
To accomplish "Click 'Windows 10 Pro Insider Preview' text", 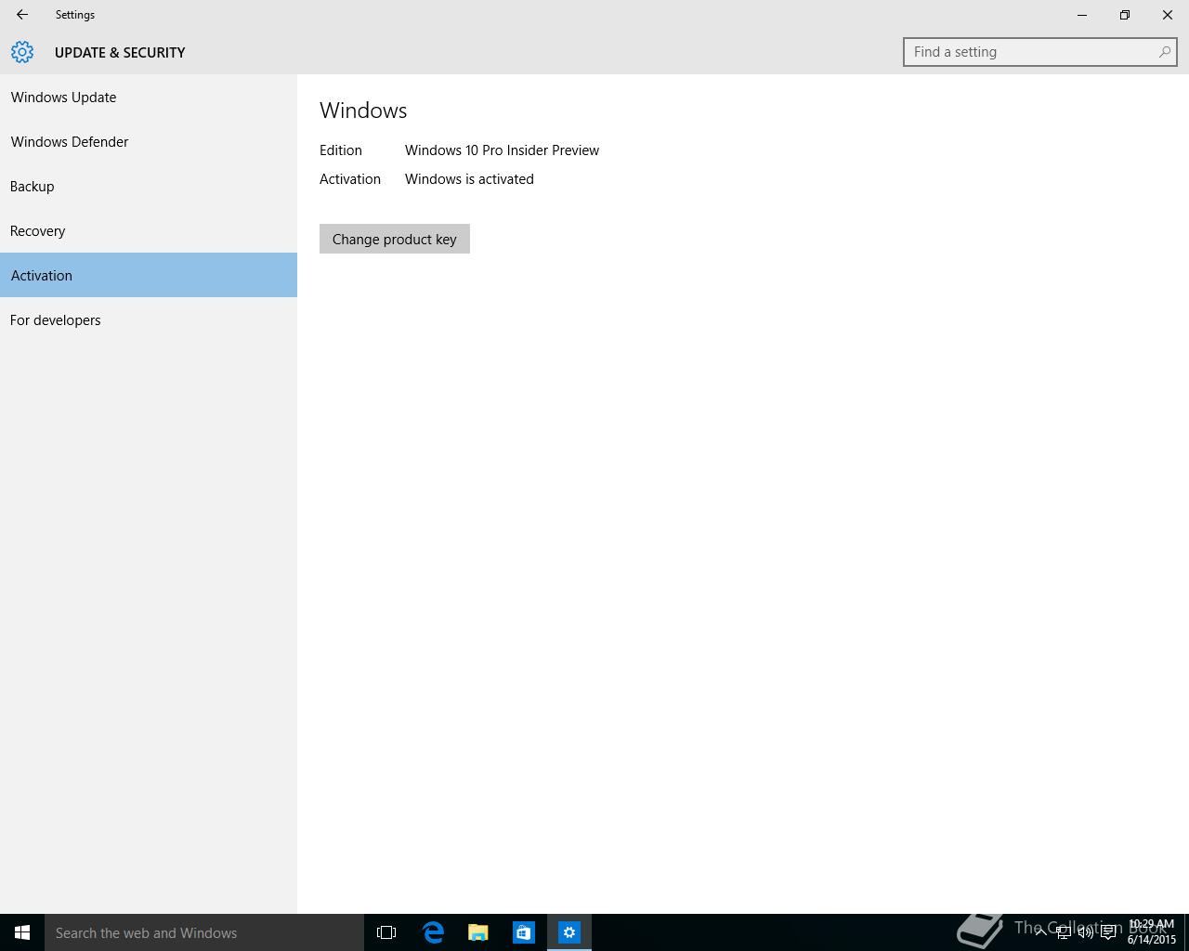I will 502,150.
